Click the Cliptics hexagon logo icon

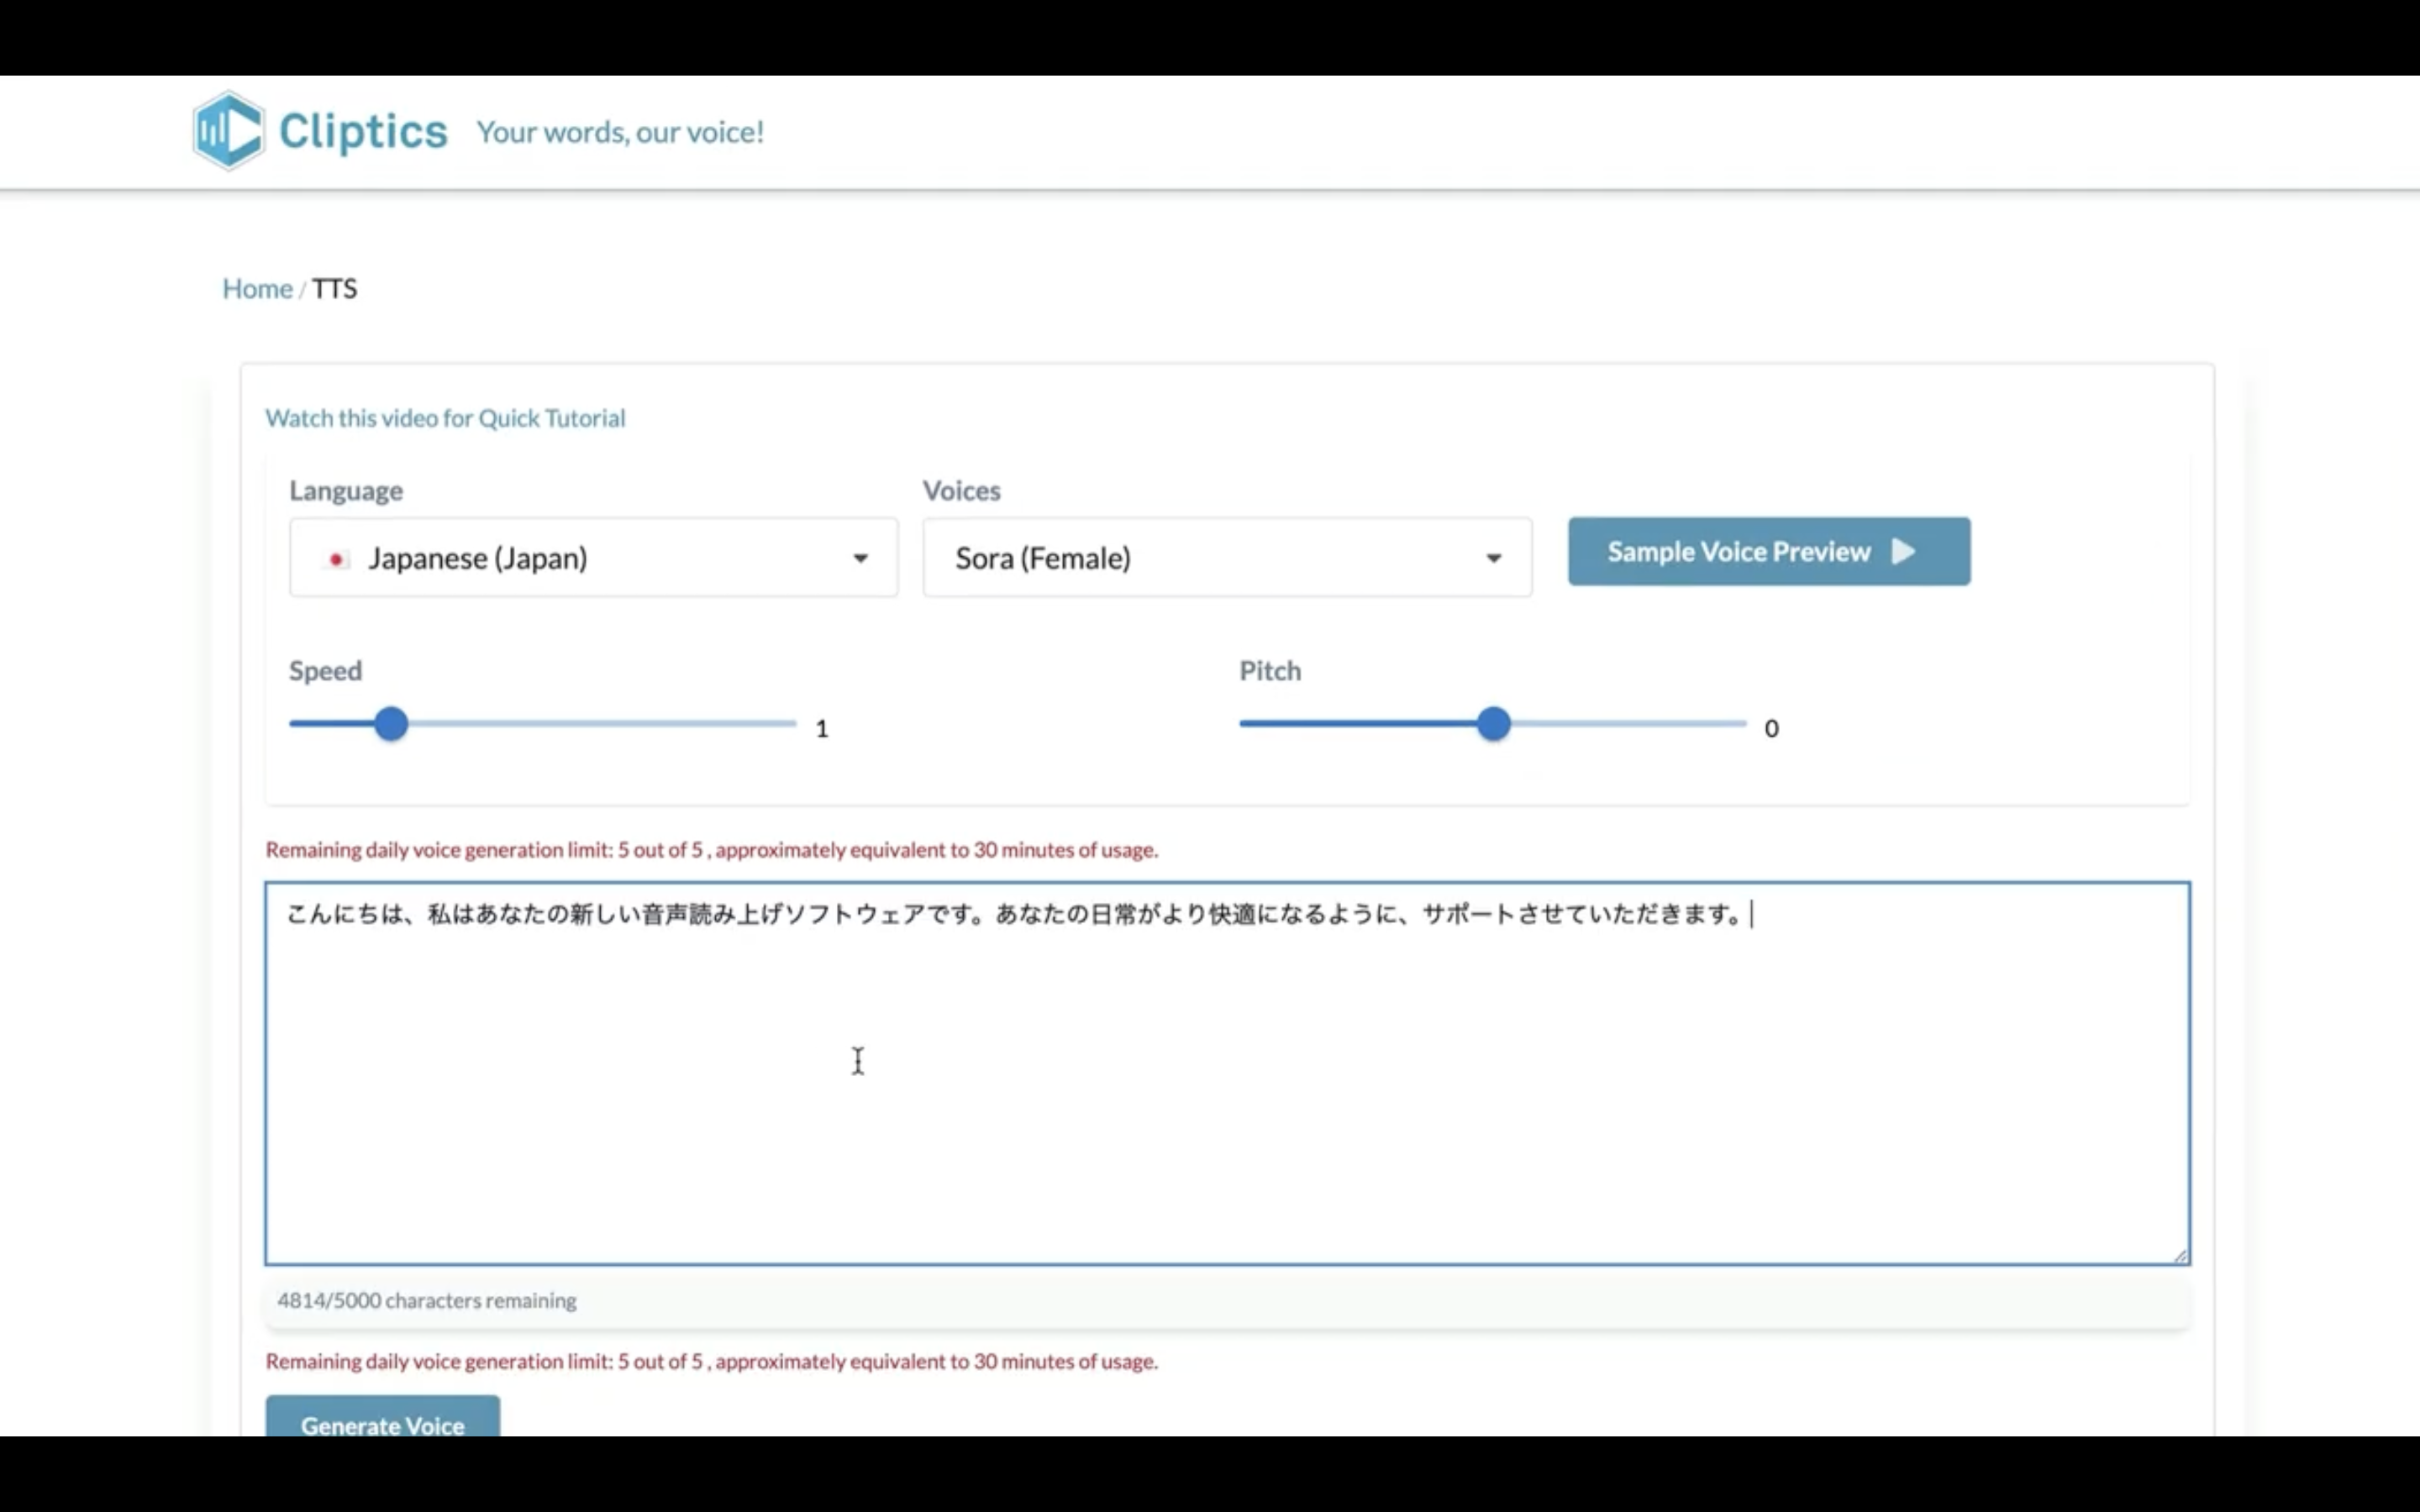[x=229, y=131]
